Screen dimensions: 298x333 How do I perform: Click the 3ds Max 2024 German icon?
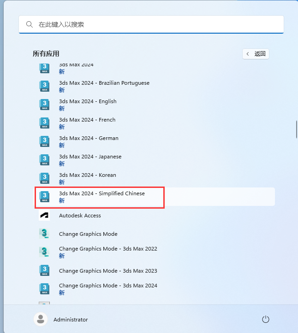click(44, 141)
